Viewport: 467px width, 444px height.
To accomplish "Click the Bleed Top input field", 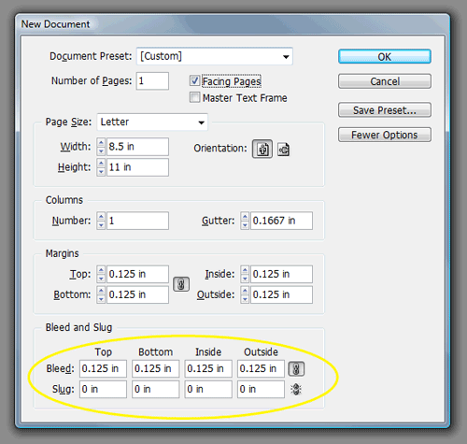I will point(103,368).
